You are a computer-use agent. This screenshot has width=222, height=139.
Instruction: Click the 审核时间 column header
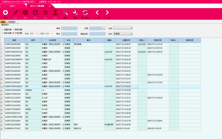coord(190,40)
